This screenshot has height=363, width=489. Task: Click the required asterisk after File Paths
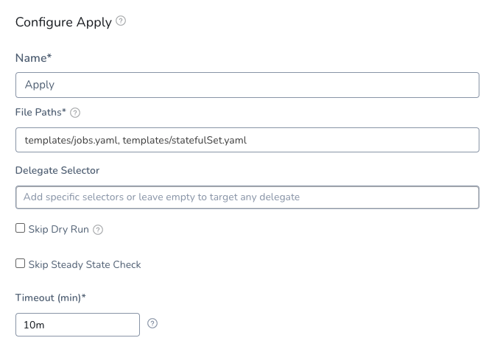coord(64,110)
